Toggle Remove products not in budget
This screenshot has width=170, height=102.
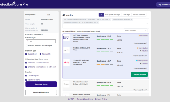tap(27, 46)
